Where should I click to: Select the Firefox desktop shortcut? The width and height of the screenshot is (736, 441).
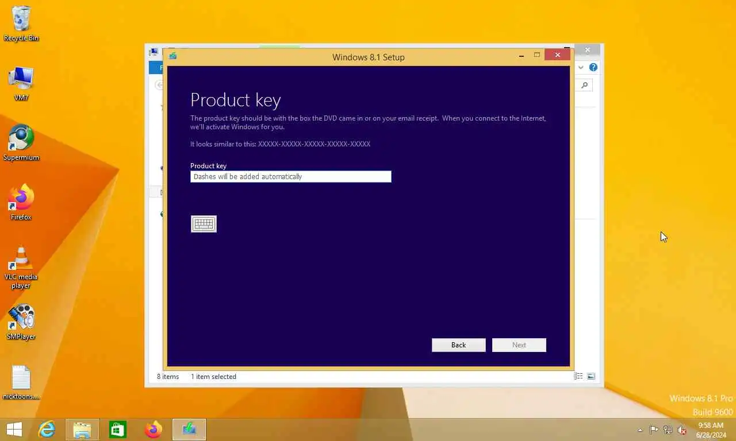[x=21, y=203]
